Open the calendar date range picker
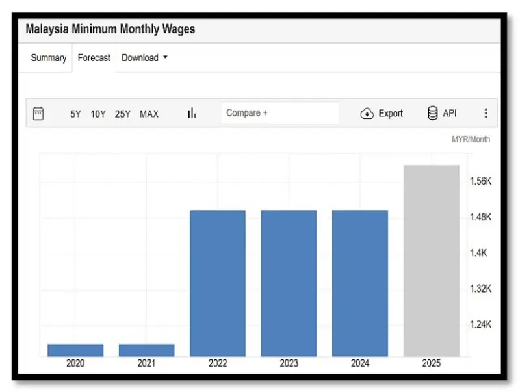Image resolution: width=520 pixels, height=392 pixels. 38,113
